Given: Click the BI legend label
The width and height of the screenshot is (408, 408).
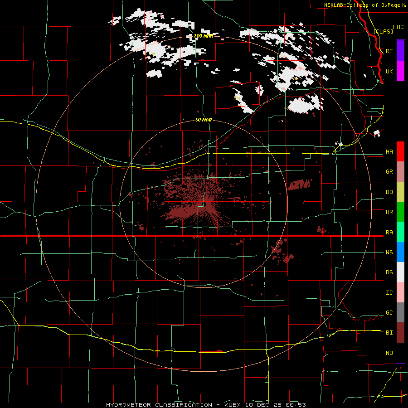Looking at the screenshot, I should (389, 333).
